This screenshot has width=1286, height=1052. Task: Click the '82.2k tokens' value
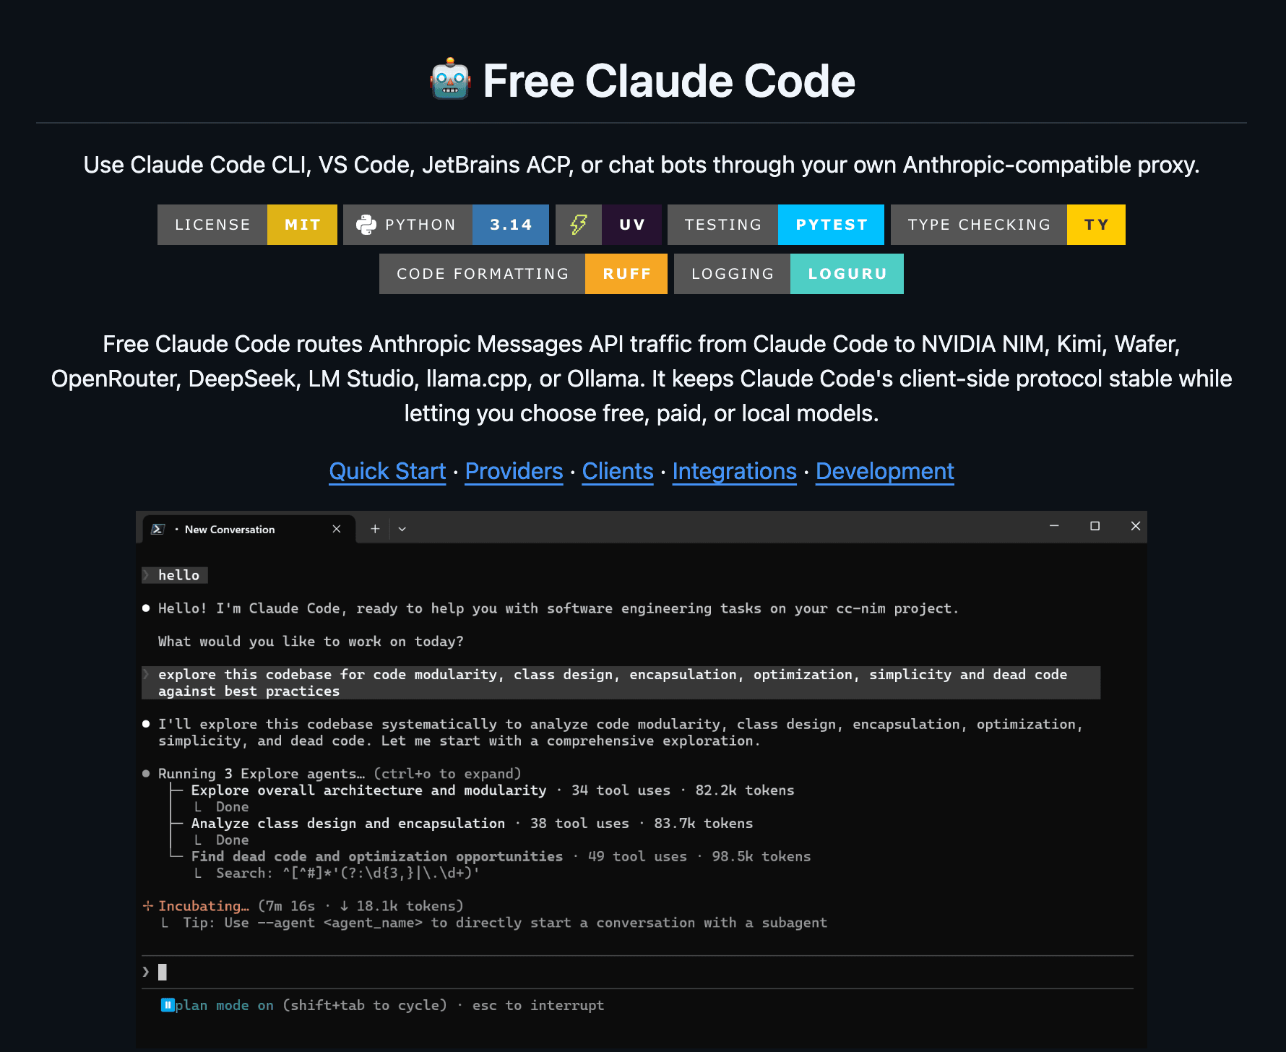click(x=745, y=790)
